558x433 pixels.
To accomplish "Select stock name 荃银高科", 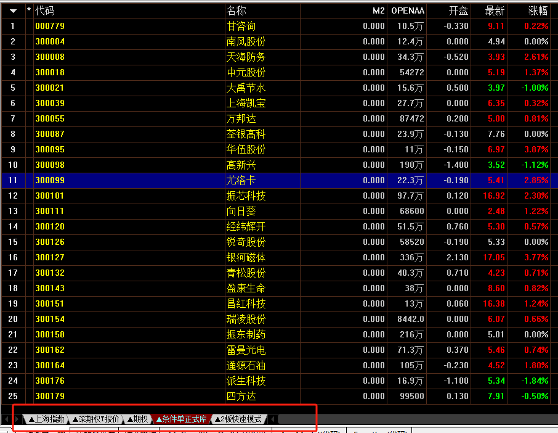I will pos(246,134).
